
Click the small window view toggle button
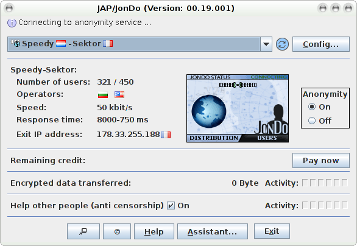click(x=83, y=231)
